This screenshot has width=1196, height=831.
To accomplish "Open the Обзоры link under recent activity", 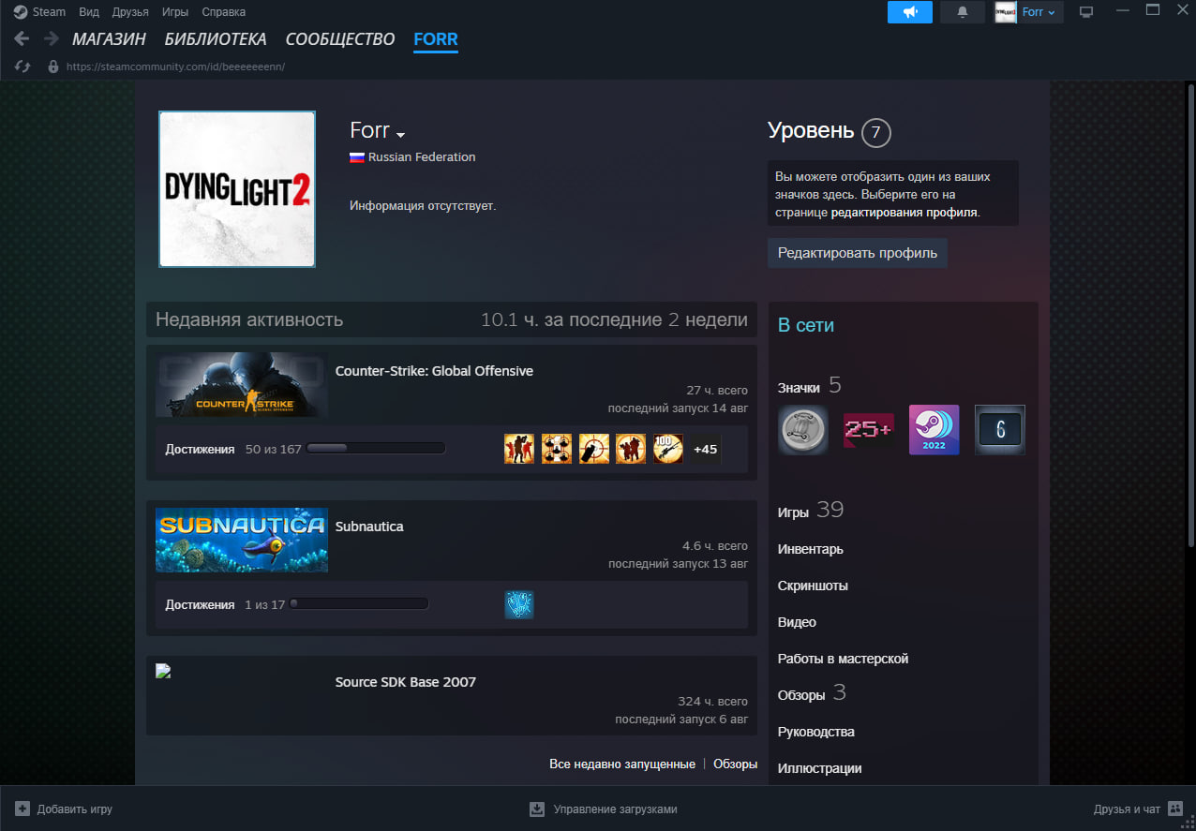I will pos(735,764).
